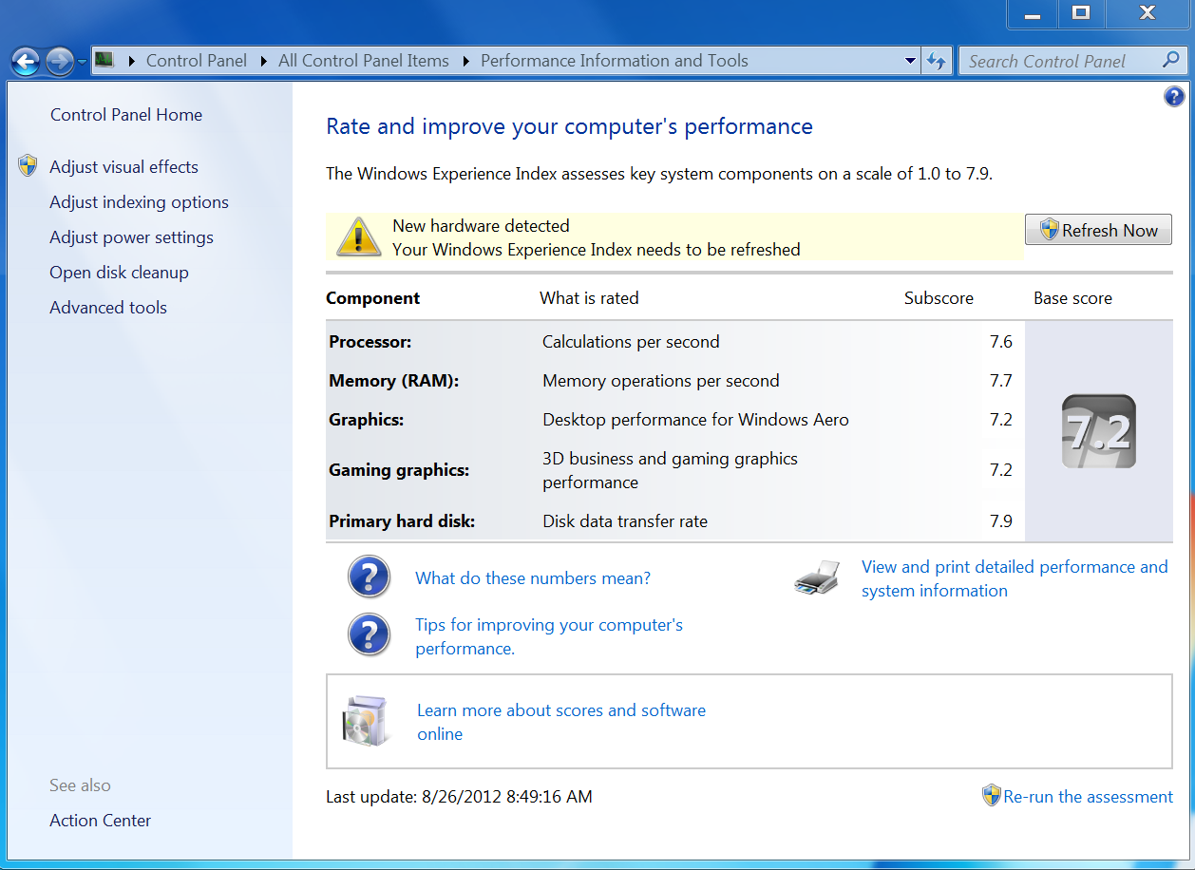Click the software box icon
The width and height of the screenshot is (1195, 870).
point(366,721)
